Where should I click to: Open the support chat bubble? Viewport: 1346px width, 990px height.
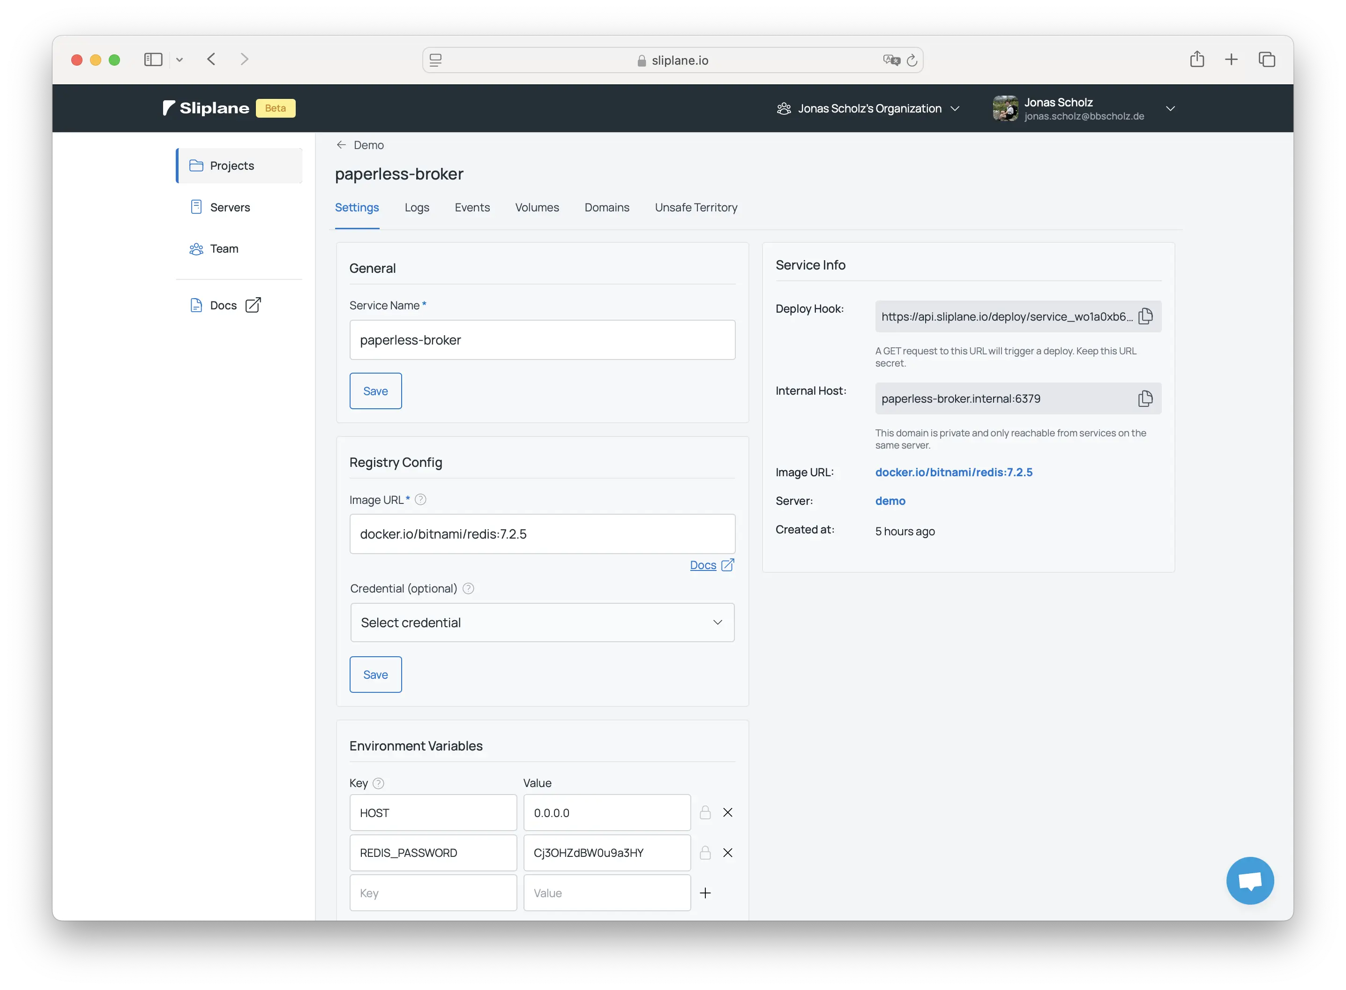point(1250,880)
